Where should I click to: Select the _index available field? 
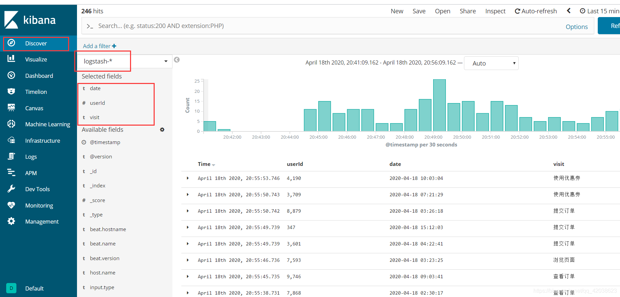[x=98, y=186]
